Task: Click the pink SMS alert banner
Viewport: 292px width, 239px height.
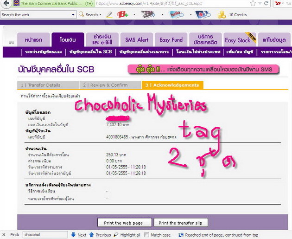Action: point(203,69)
